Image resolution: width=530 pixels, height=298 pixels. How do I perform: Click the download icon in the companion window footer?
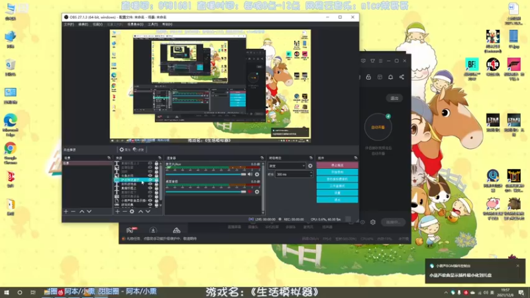click(x=153, y=230)
